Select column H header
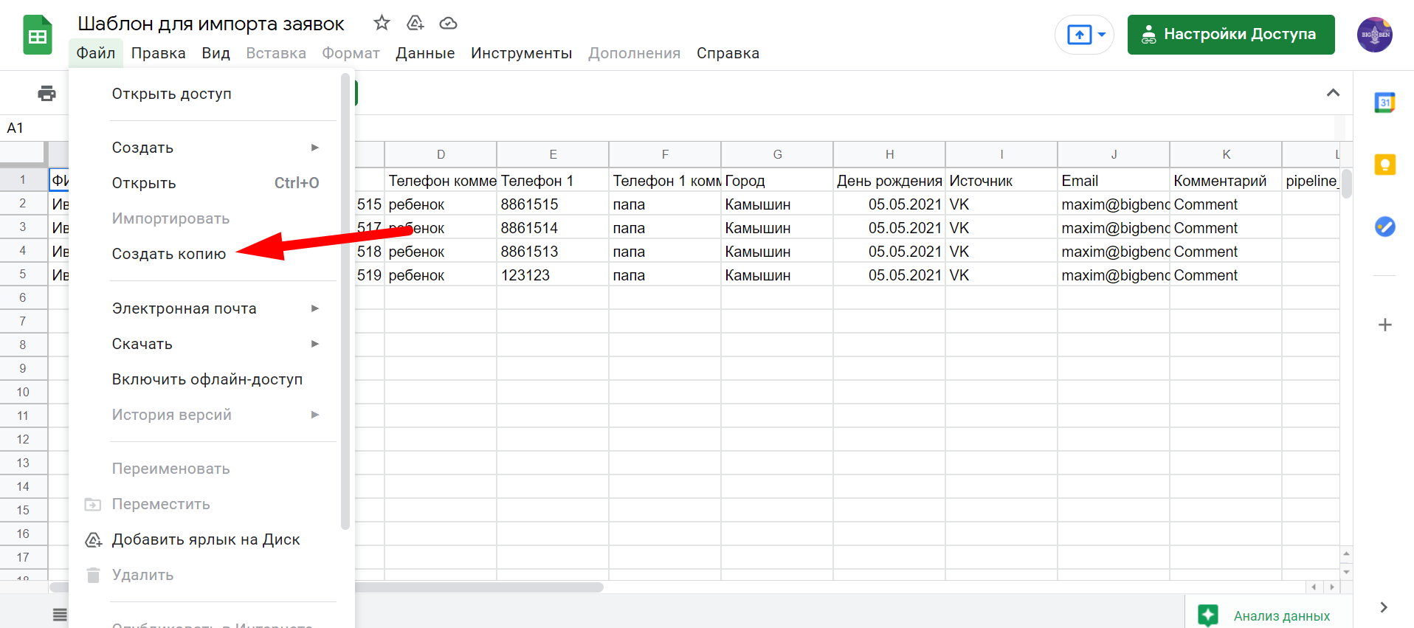 point(889,154)
